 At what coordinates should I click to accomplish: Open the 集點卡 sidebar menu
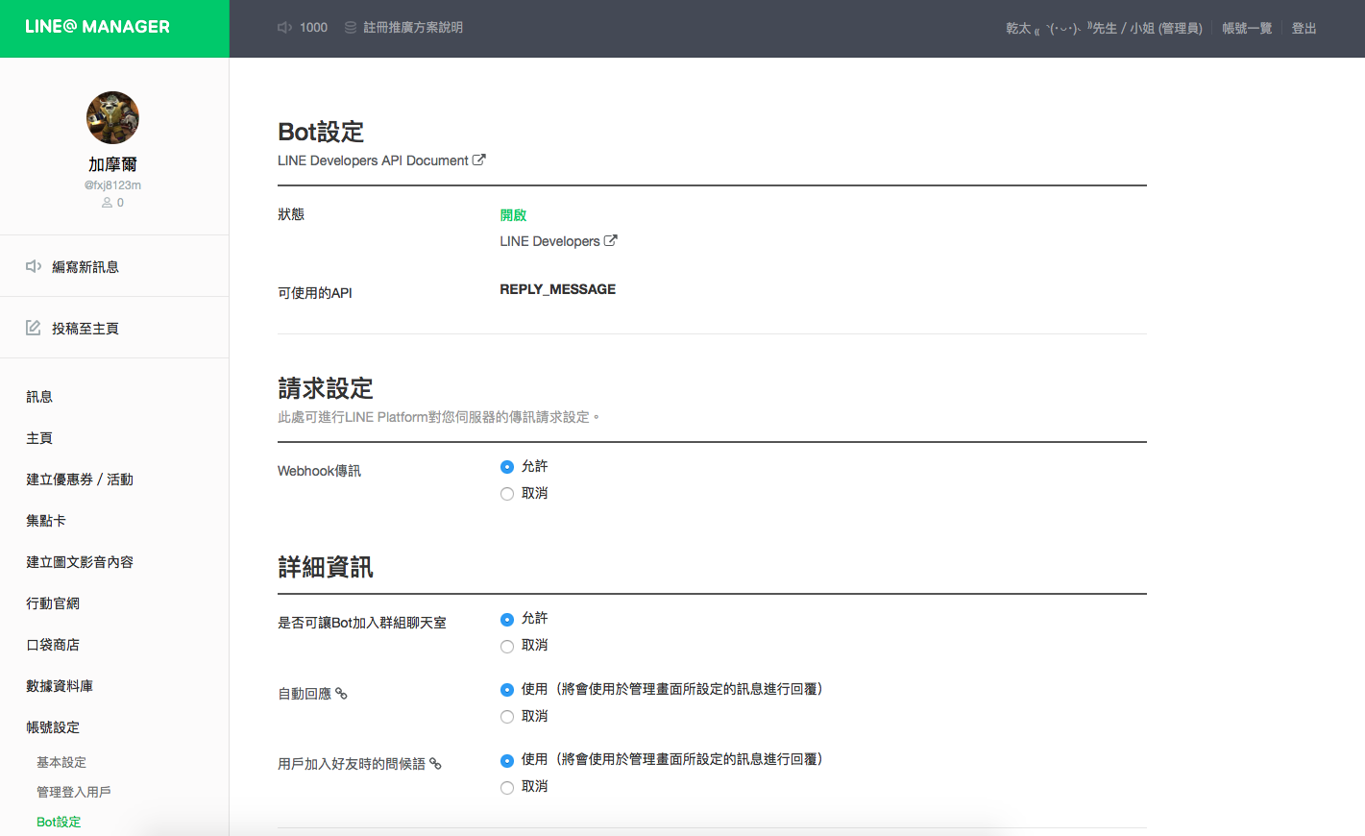[x=46, y=521]
